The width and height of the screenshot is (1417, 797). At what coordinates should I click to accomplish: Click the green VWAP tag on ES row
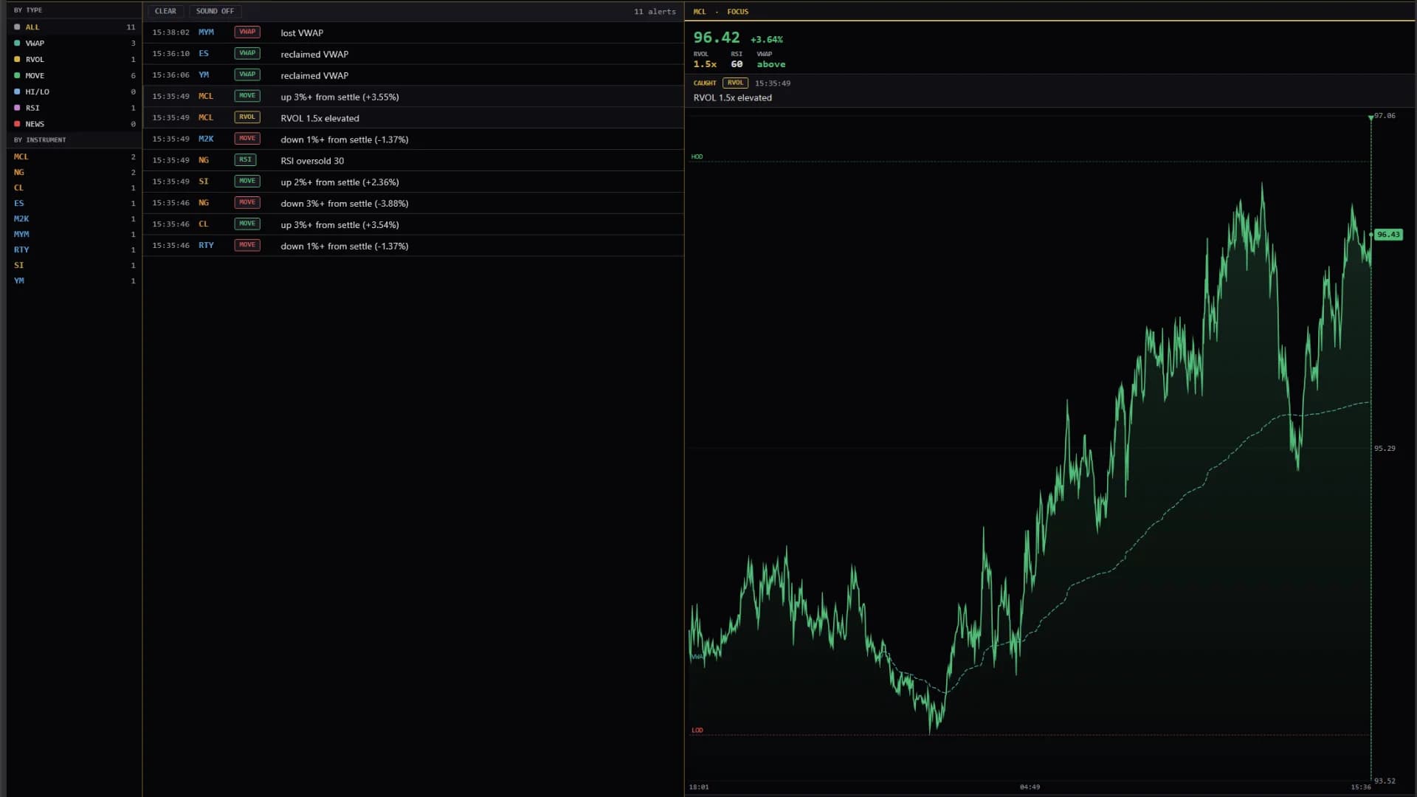pyautogui.click(x=247, y=53)
